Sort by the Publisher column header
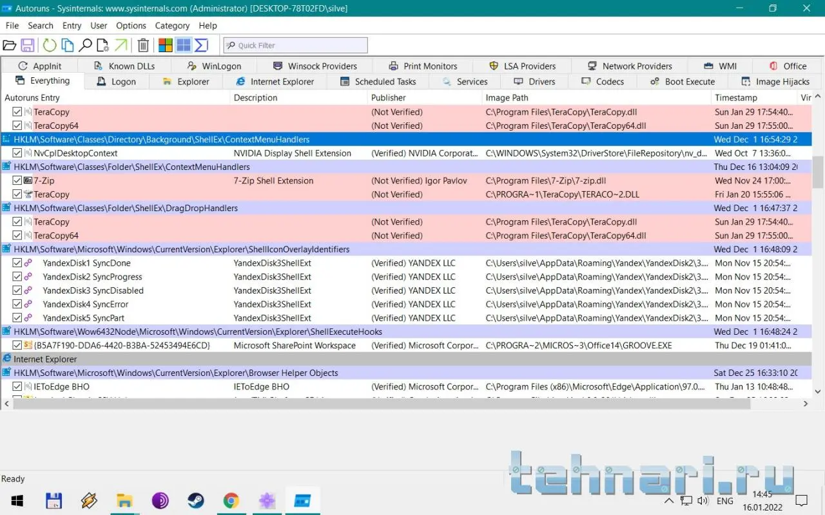The width and height of the screenshot is (825, 515). pyautogui.click(x=389, y=98)
